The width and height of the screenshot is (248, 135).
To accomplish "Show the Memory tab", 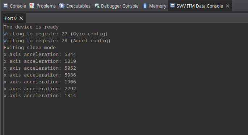I will coord(155,6).
